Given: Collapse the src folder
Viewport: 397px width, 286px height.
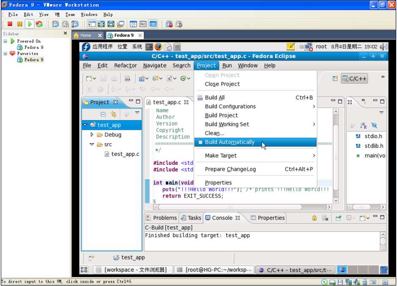Looking at the screenshot, I should coord(92,144).
